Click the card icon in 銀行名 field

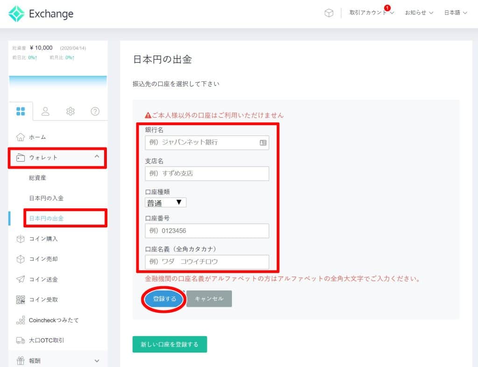(263, 143)
